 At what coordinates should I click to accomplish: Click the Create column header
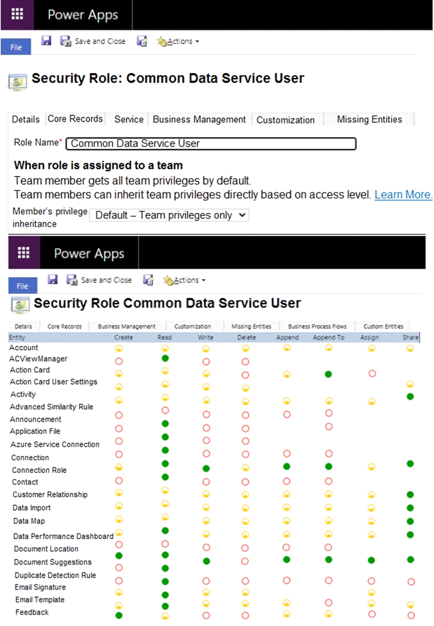124,337
